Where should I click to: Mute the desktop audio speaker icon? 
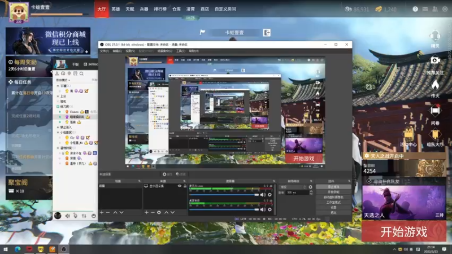[x=263, y=209]
